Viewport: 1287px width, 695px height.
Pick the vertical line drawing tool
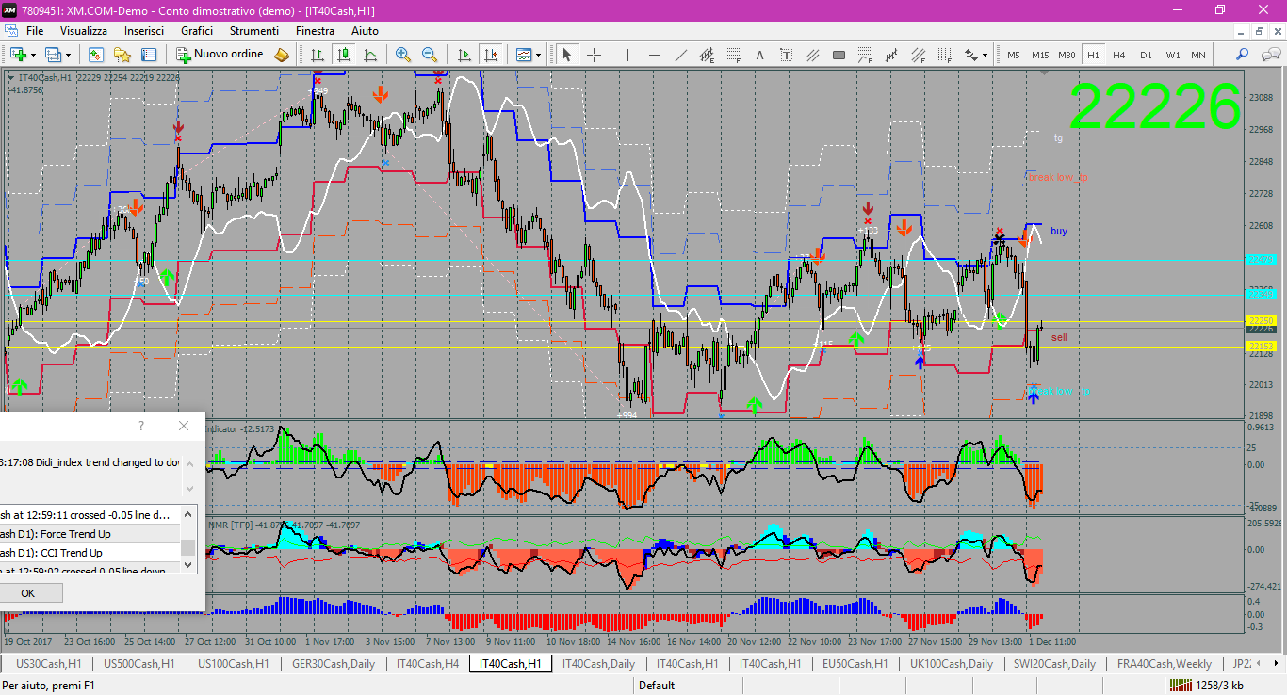627,55
